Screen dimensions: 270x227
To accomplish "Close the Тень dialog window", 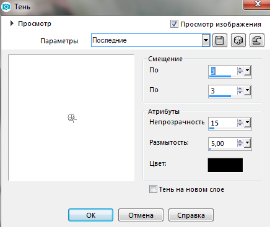I will click(257, 4).
